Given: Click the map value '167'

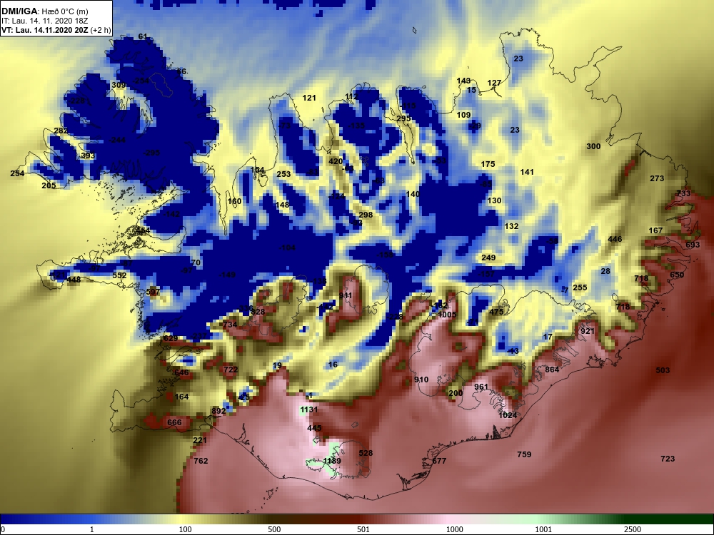Looking at the screenshot, I should point(655,230).
